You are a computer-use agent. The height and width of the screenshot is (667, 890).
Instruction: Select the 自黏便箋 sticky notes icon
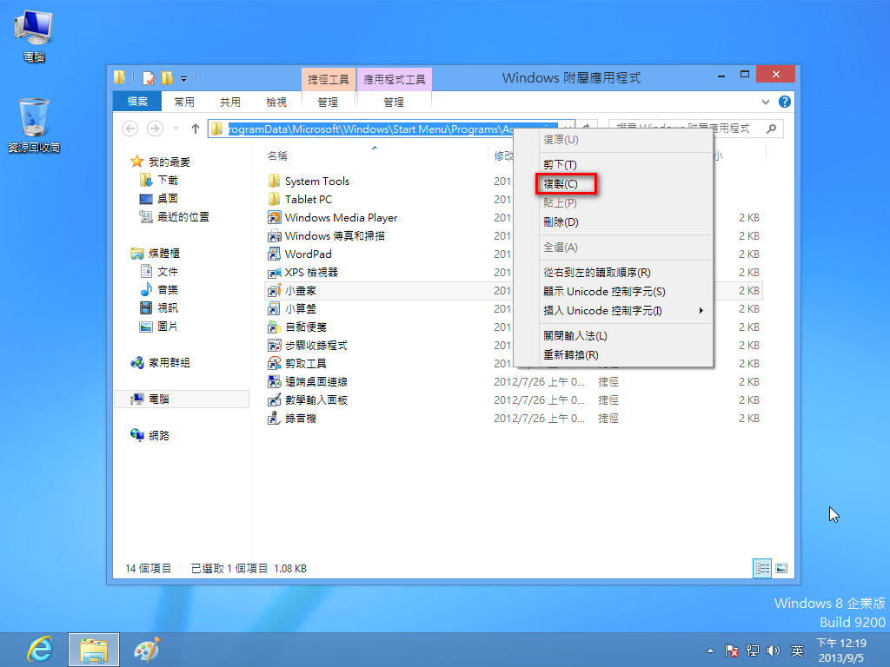click(274, 327)
